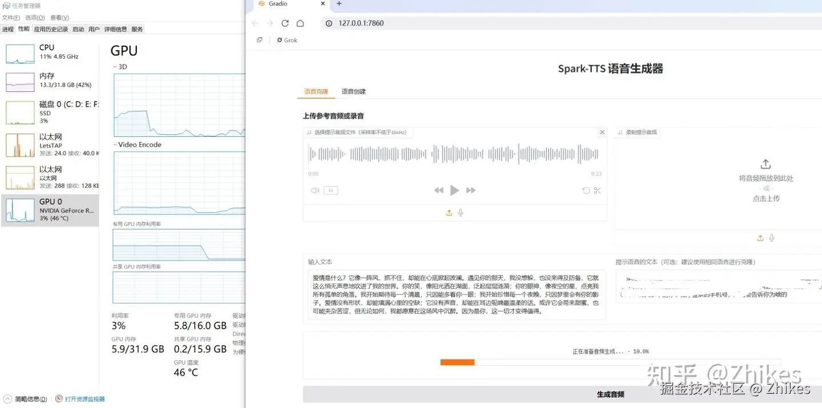Go forward in the browser
Image resolution: width=822 pixels, height=408 pixels.
coord(270,23)
